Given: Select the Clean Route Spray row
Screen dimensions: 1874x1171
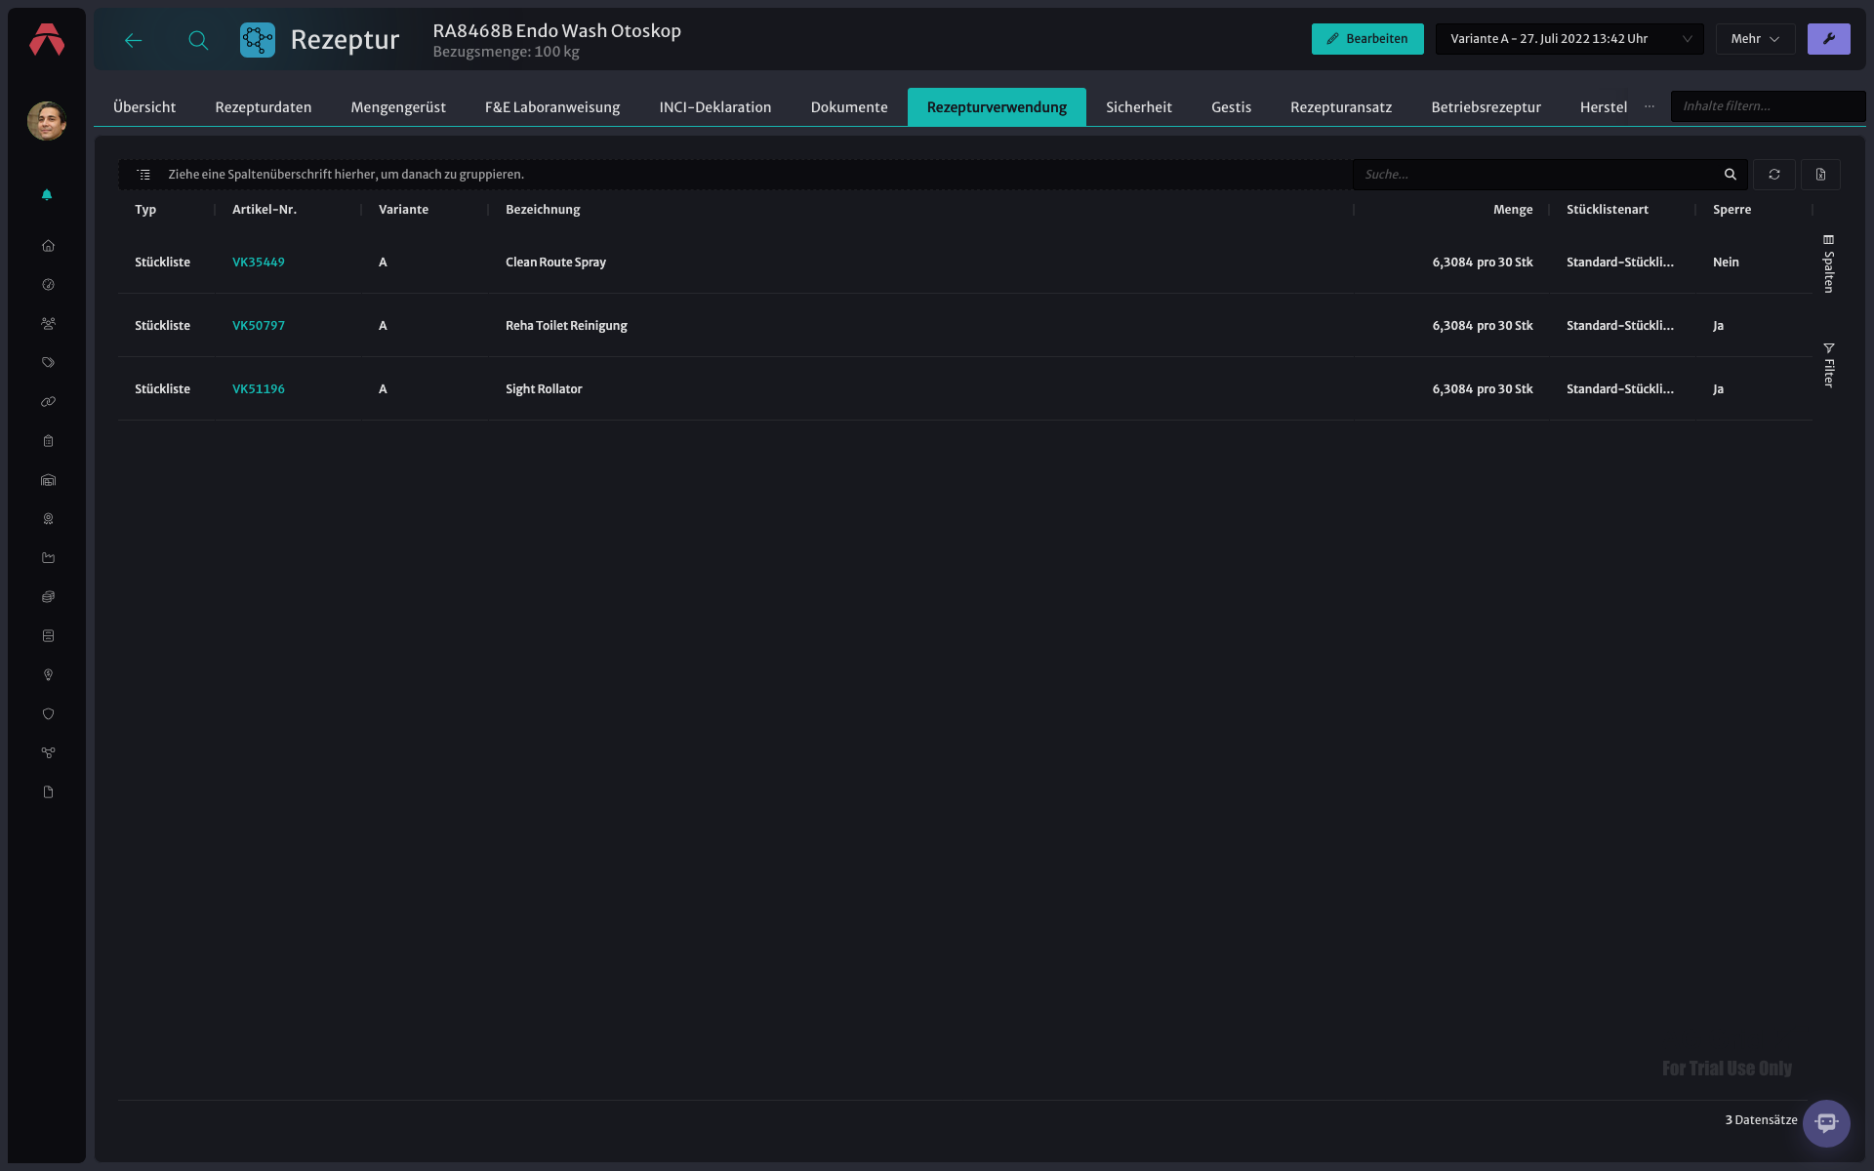Looking at the screenshot, I should (964, 262).
